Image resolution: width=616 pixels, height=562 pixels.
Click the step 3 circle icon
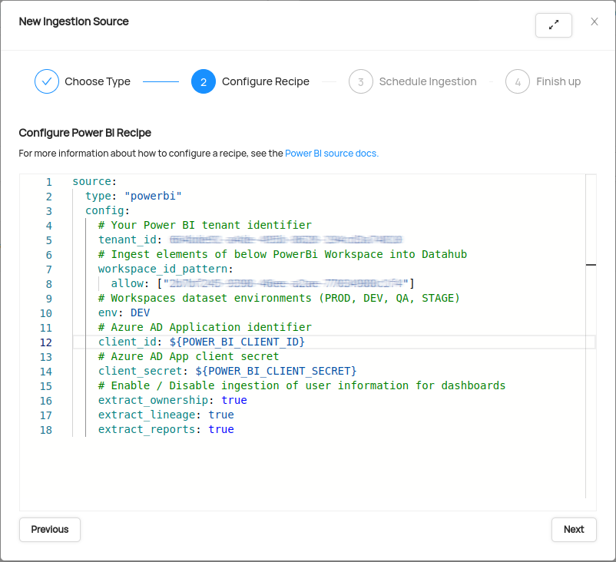pyautogui.click(x=361, y=81)
